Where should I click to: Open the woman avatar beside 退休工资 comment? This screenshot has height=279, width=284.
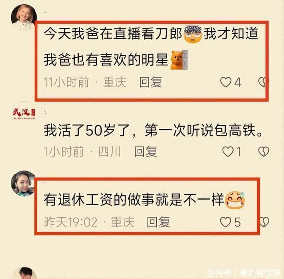(x=24, y=183)
